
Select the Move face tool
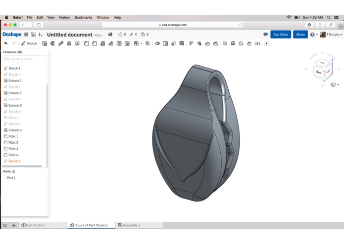[x=207, y=43]
